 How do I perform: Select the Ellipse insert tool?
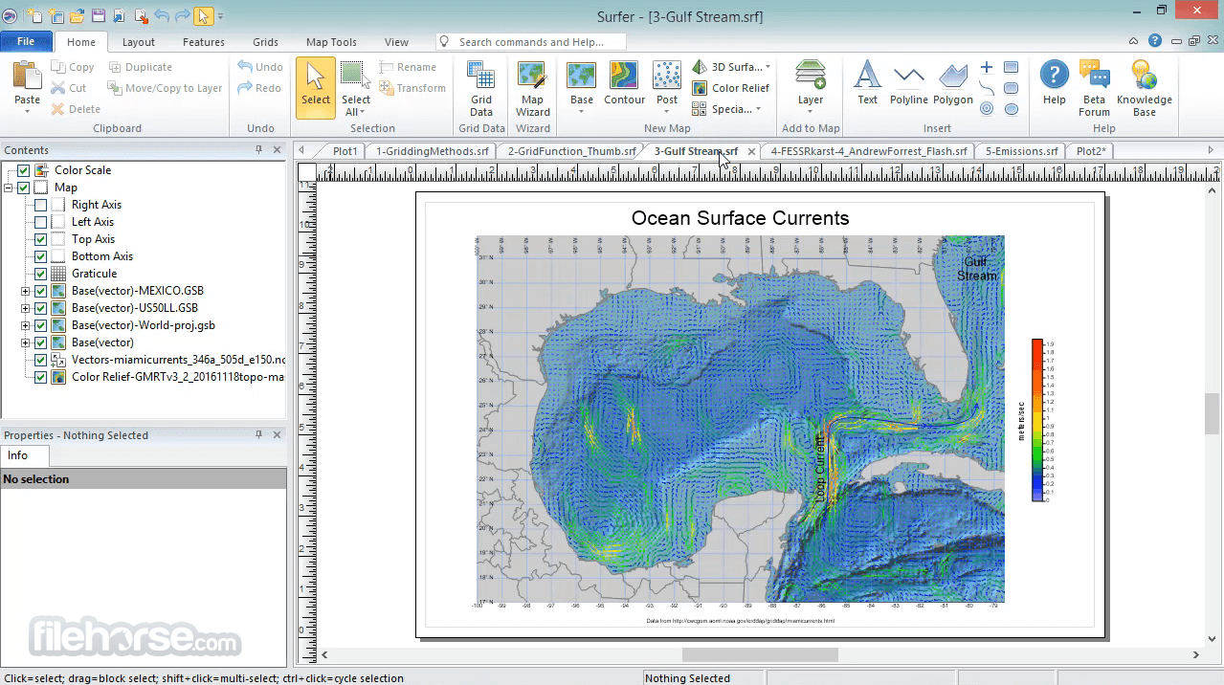[x=1012, y=109]
